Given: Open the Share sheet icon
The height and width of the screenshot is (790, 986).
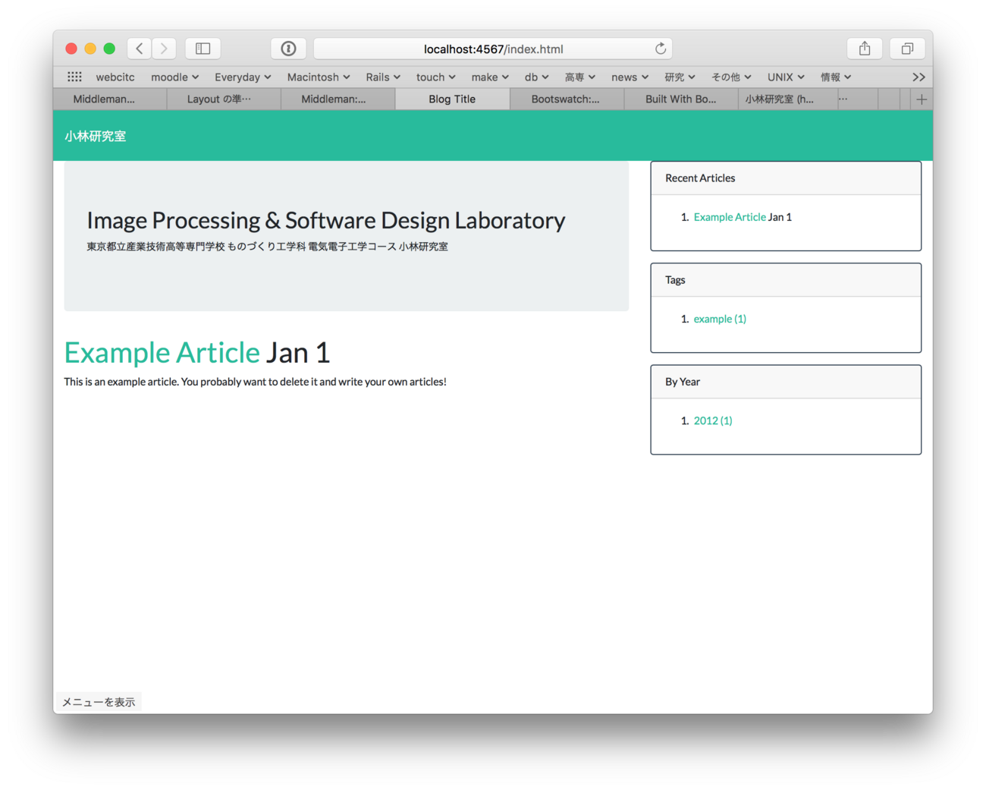Looking at the screenshot, I should (865, 49).
